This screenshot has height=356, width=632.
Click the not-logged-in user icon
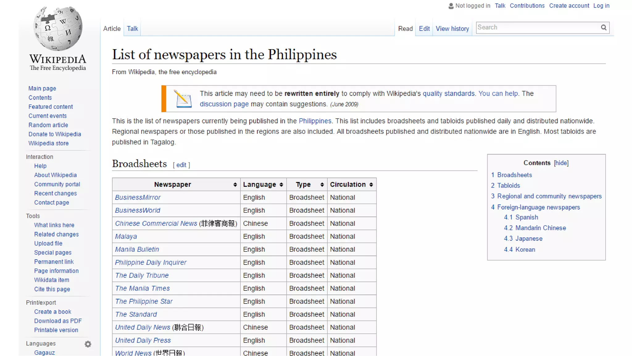pyautogui.click(x=451, y=6)
